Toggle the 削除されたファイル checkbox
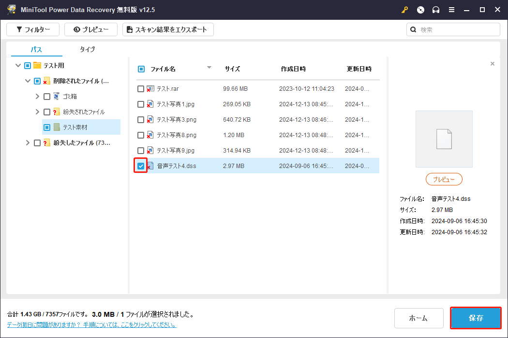The height and width of the screenshot is (338, 508). coord(37,81)
